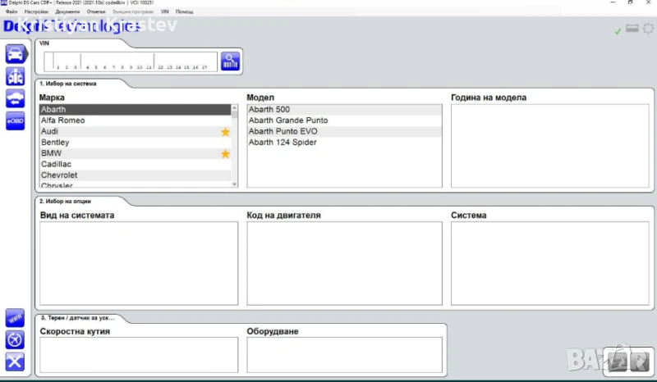Toggle the favorite star next to Audi
Viewport: 657px width, 382px height.
pos(225,132)
